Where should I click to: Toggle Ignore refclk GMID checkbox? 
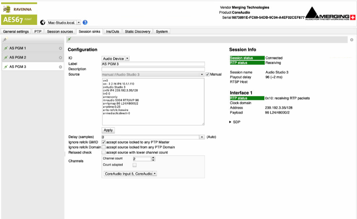tap(103, 142)
